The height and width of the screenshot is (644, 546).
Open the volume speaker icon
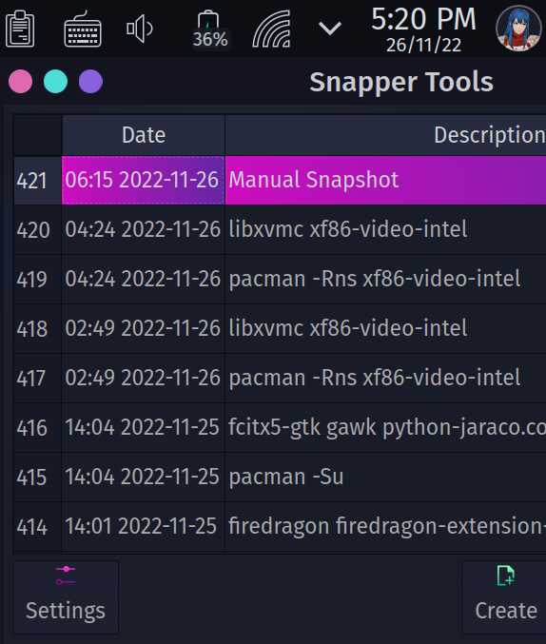point(139,29)
